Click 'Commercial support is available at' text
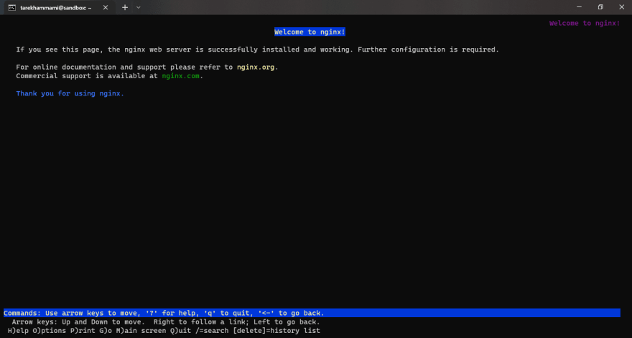The width and height of the screenshot is (632, 338). [87, 76]
